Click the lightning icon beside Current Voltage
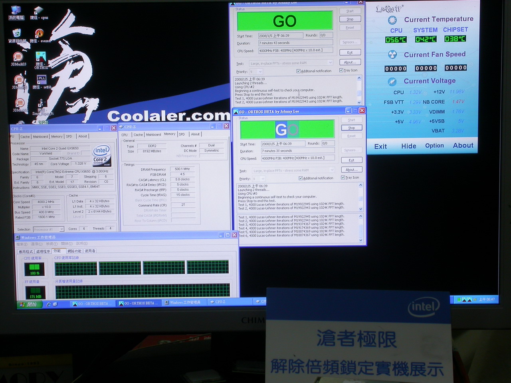Screen dimensions: 511x383 click(392, 81)
